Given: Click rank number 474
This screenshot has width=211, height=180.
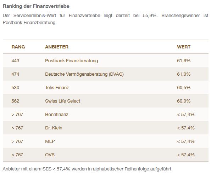Looking at the screenshot, I should pyautogui.click(x=15, y=74).
